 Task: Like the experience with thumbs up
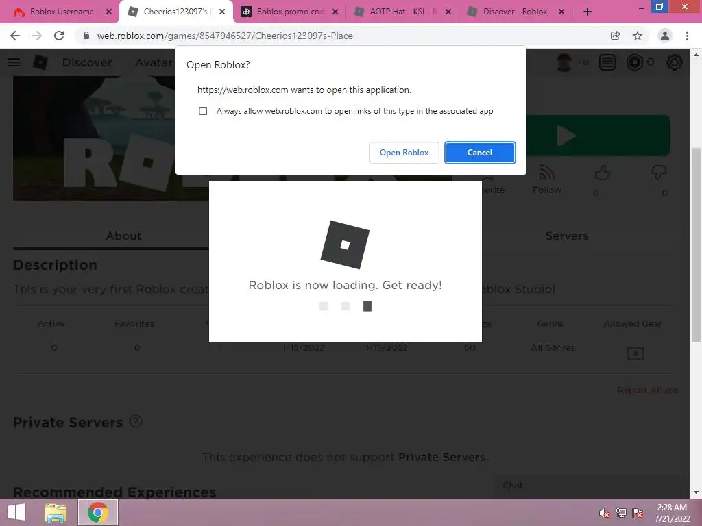pyautogui.click(x=602, y=173)
